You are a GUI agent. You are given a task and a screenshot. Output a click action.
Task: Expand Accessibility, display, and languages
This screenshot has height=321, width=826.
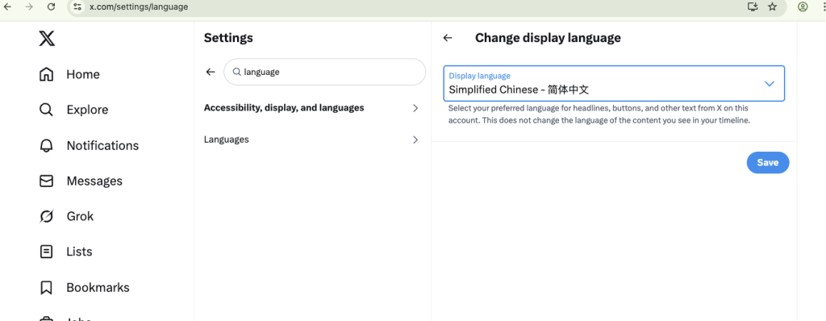312,108
